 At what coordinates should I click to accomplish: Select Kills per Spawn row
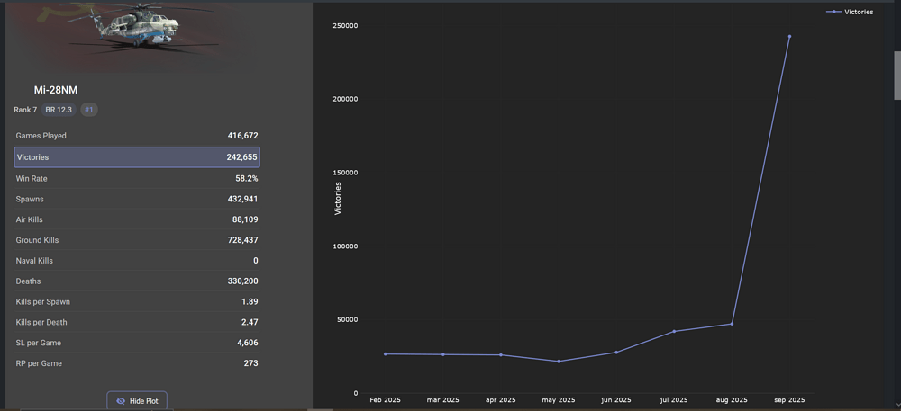pos(137,301)
